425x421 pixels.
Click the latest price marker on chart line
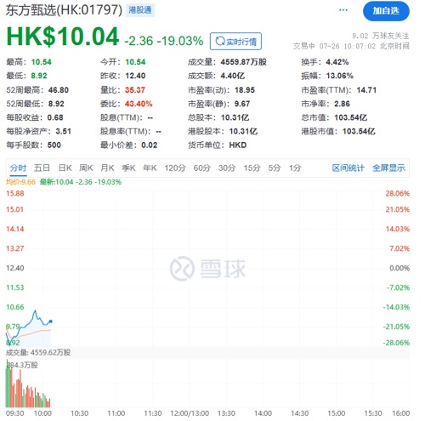(51, 321)
